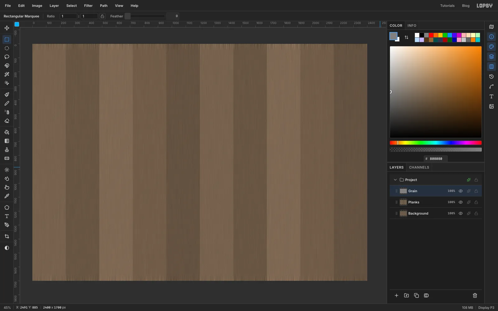
Task: Select the Move tool
Action: click(7, 28)
